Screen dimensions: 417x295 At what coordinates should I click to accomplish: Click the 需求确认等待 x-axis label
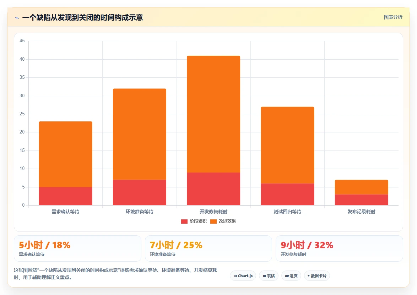coord(65,212)
